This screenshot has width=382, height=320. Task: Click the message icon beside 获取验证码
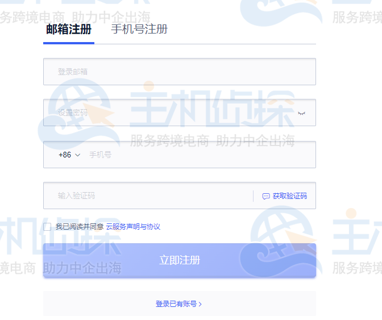(266, 196)
